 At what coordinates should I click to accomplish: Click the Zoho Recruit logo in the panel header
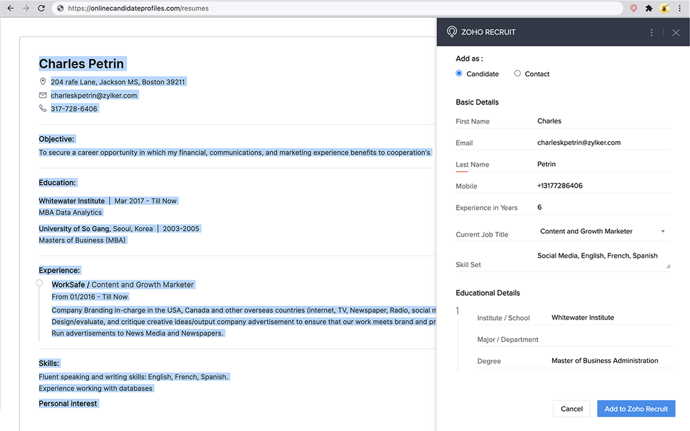click(x=452, y=32)
